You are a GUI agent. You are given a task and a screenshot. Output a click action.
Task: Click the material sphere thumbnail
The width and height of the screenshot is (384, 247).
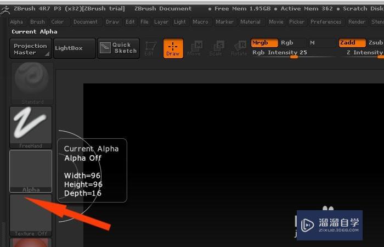pyautogui.click(x=31, y=243)
